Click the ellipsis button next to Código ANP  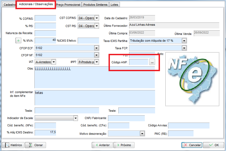(x=152, y=62)
